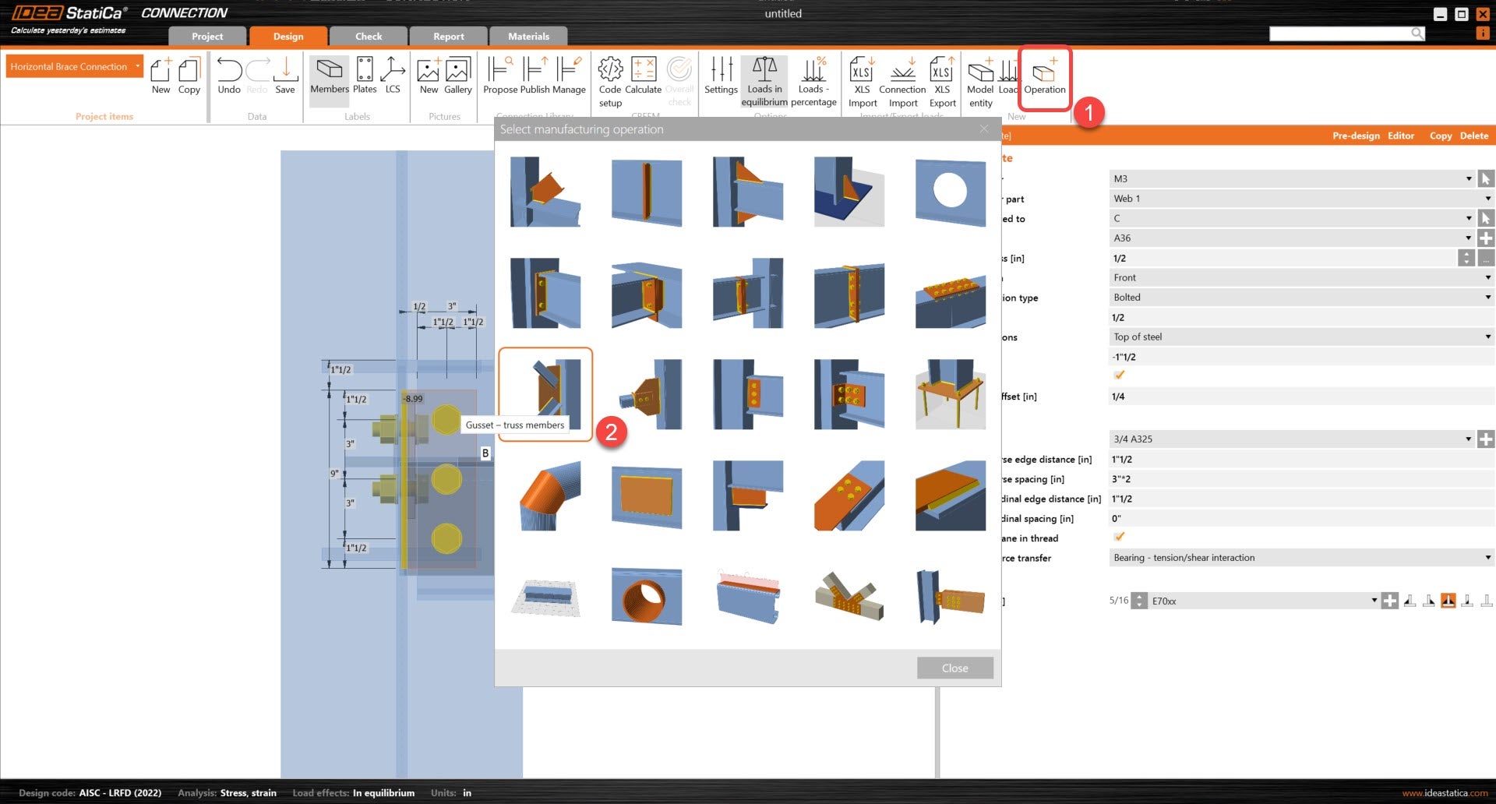The height and width of the screenshot is (804, 1496).
Task: Click the Pre-design link in orange header
Action: coord(1356,136)
